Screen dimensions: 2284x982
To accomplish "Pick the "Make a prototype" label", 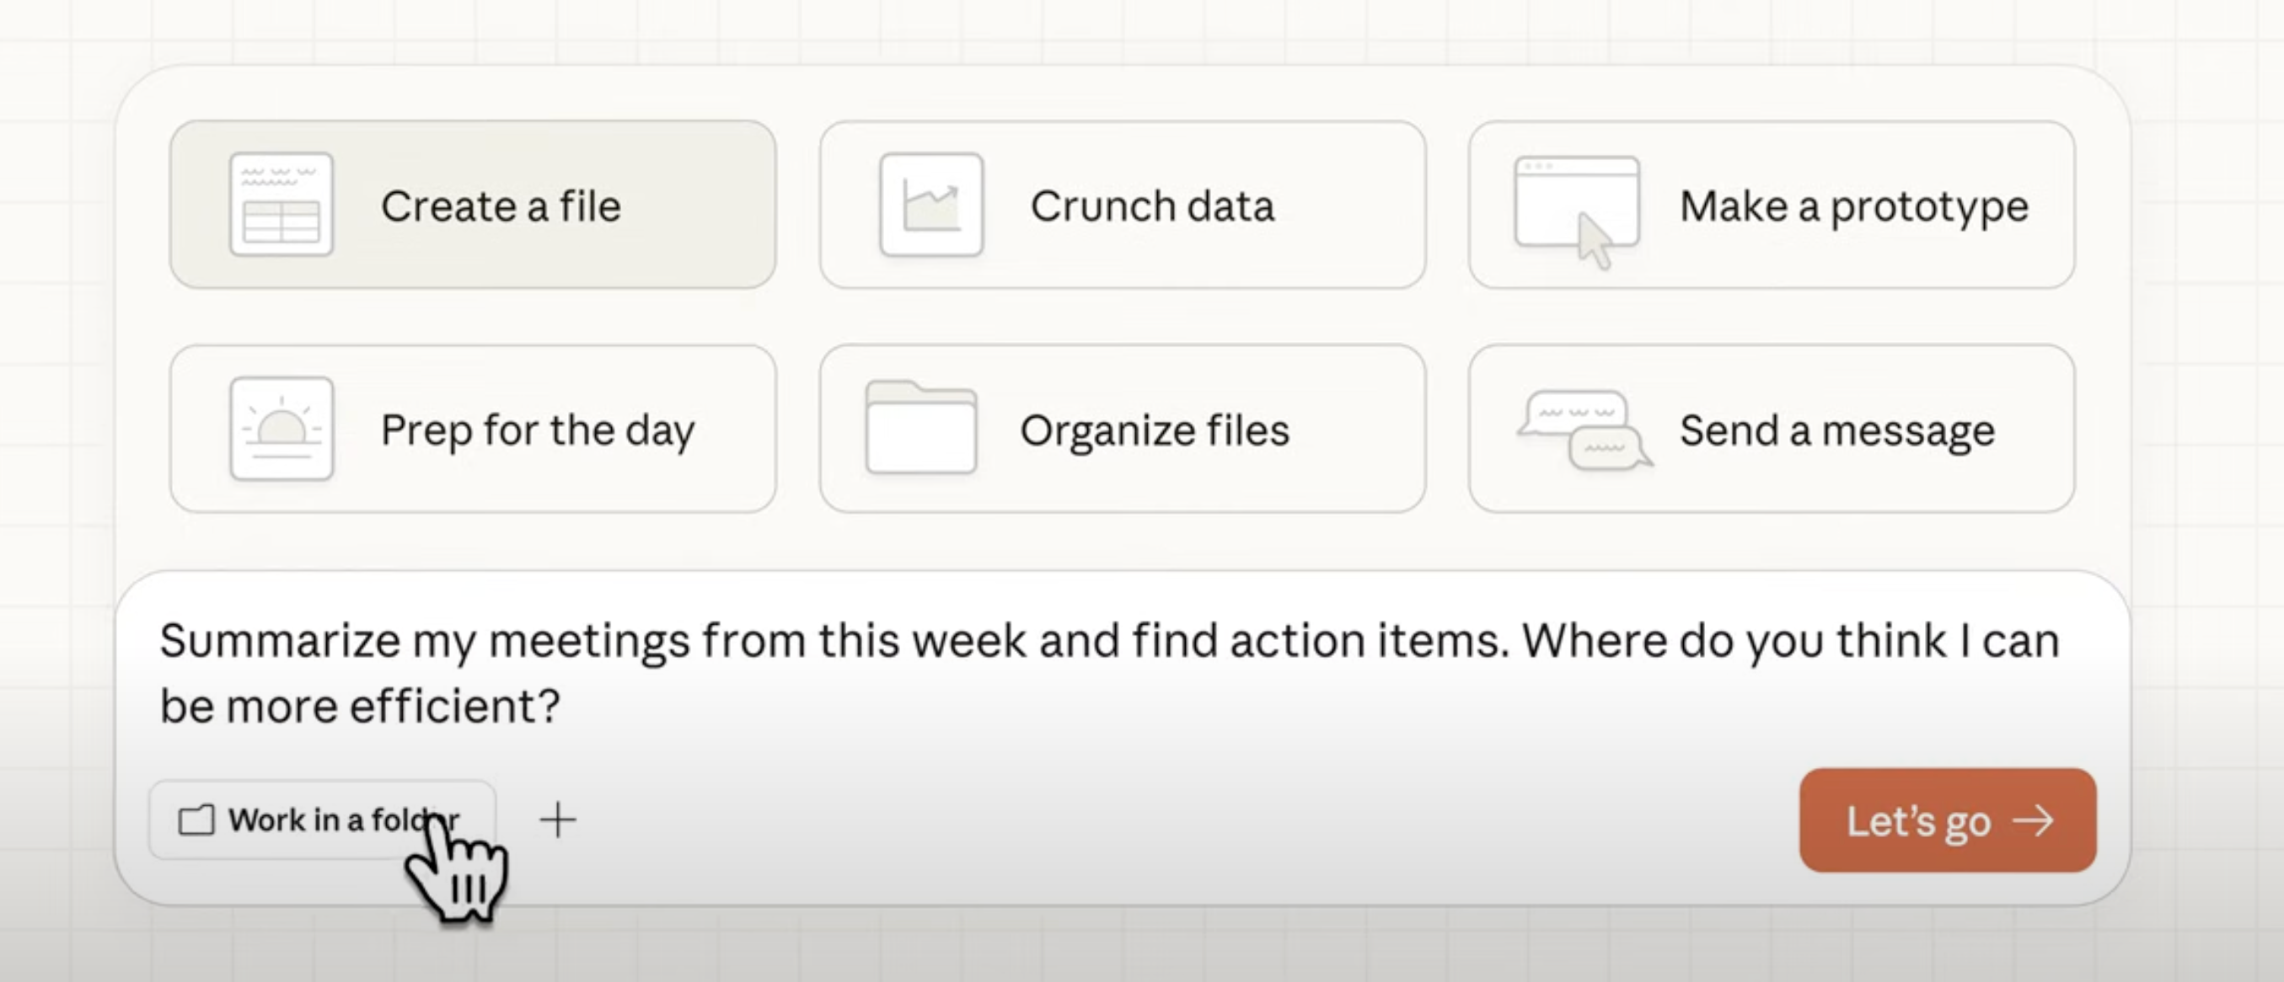I will (x=1854, y=206).
